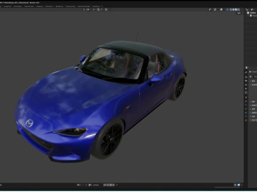Open the Texture Paint workspace tab
The height and width of the screenshot is (192, 257).
pos(29,6)
